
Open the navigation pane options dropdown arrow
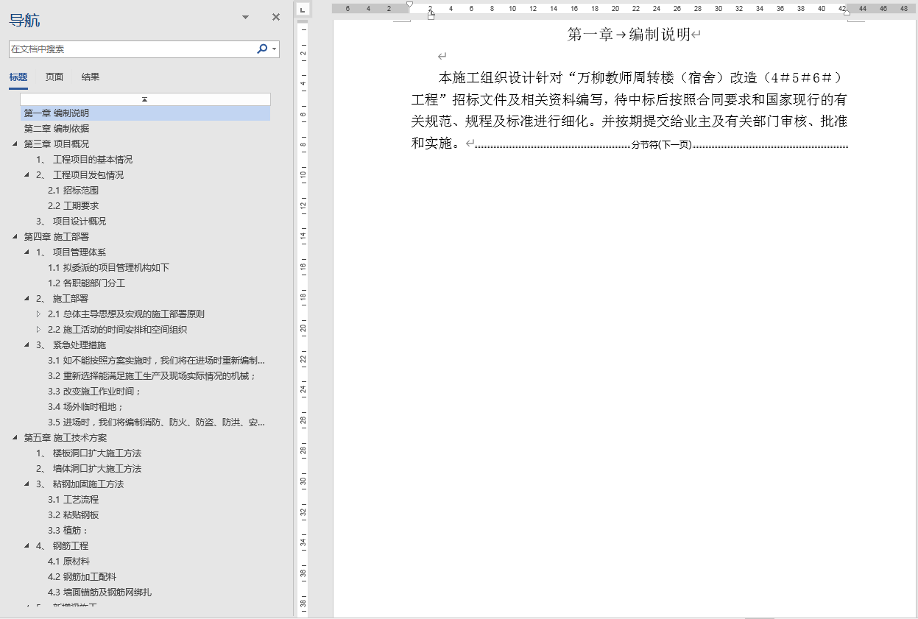click(244, 16)
